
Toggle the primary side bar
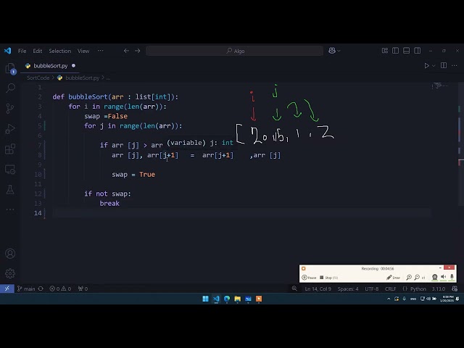pos(395,51)
